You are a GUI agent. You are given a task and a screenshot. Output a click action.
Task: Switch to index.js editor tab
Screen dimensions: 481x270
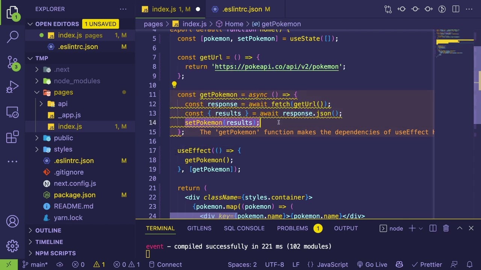tap(171, 9)
